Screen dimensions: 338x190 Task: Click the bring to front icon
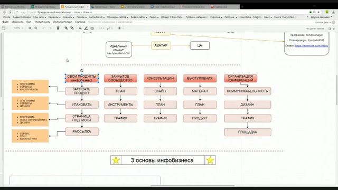coord(66,28)
